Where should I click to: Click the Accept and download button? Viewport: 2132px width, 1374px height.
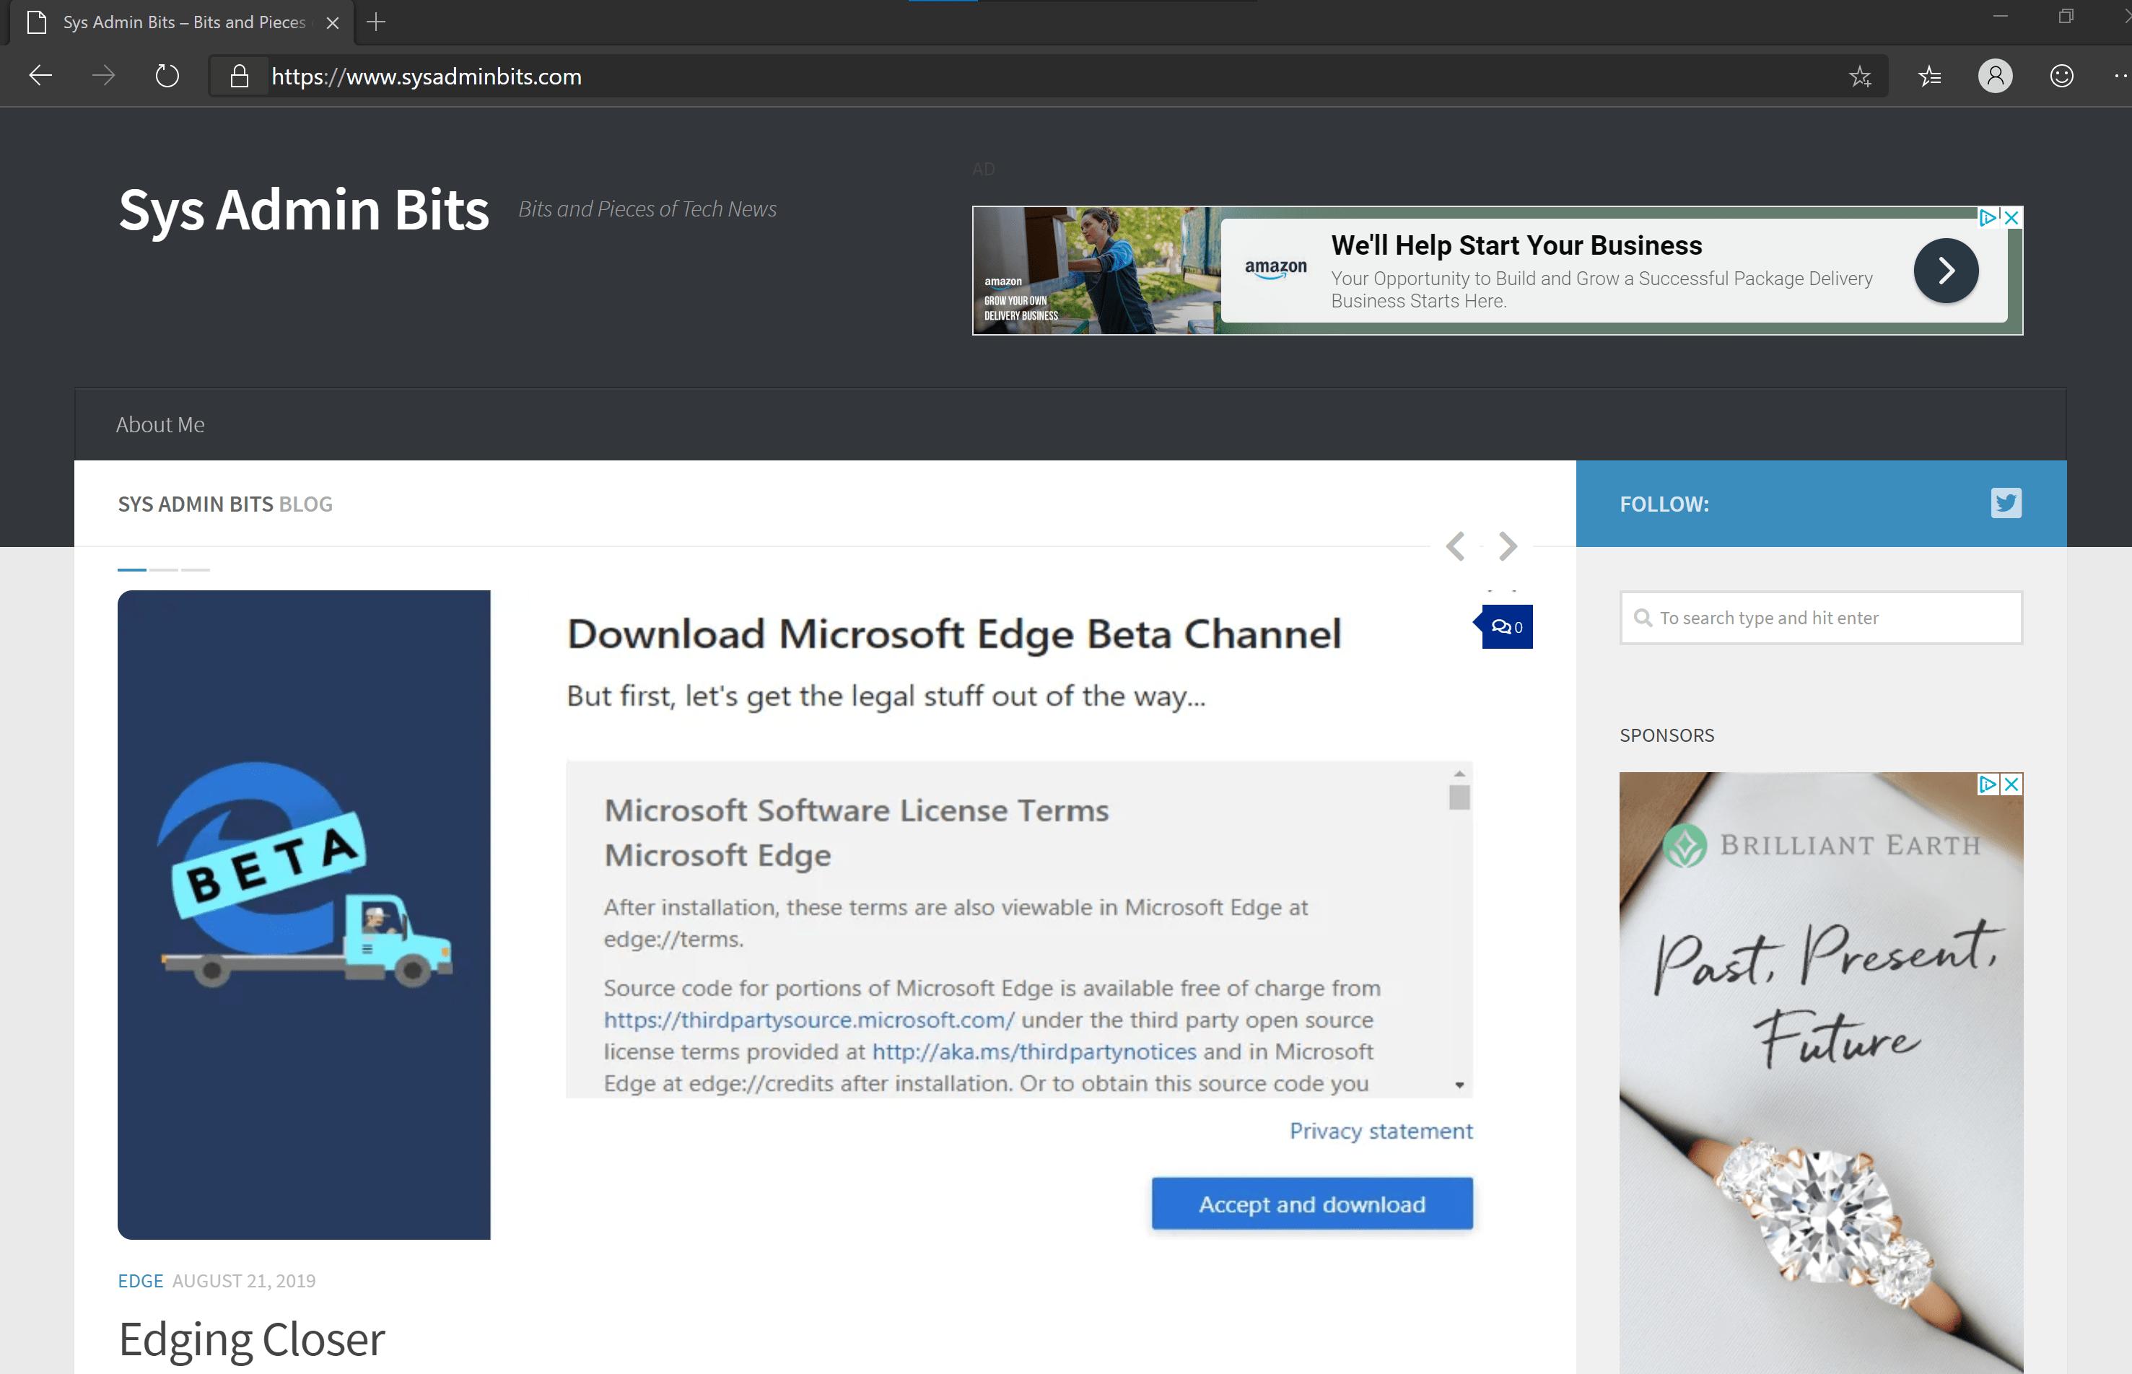(x=1311, y=1204)
